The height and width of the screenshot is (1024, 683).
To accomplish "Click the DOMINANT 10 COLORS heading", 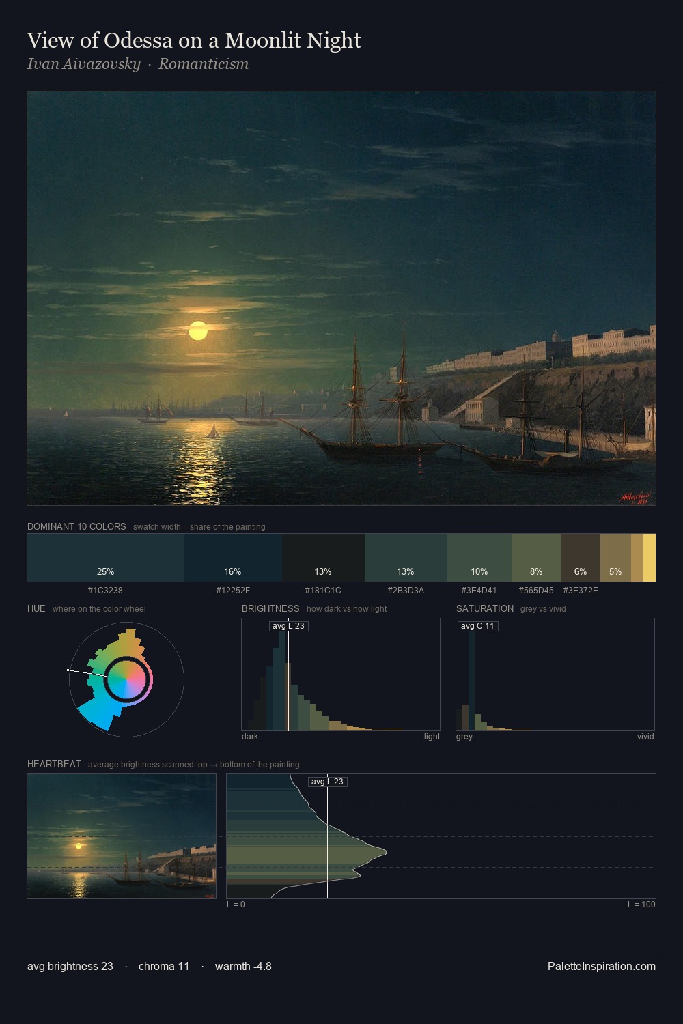I will coord(76,527).
